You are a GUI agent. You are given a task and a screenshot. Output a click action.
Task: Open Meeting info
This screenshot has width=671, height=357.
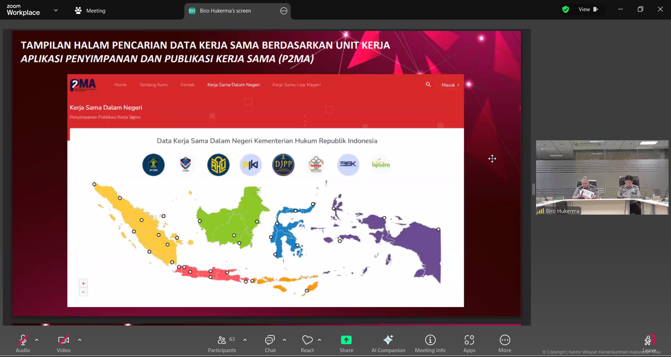[x=430, y=344]
